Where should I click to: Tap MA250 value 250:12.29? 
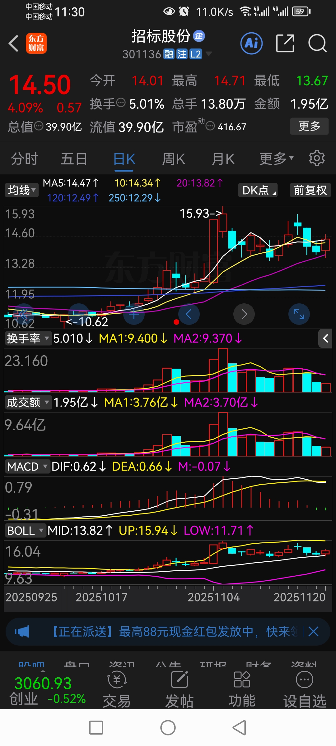pyautogui.click(x=135, y=198)
